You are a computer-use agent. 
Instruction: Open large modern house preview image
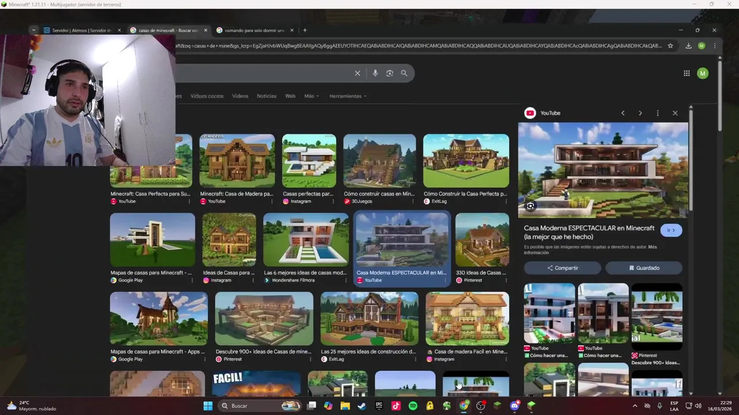[603, 170]
